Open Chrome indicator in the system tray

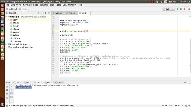(x=157, y=1)
